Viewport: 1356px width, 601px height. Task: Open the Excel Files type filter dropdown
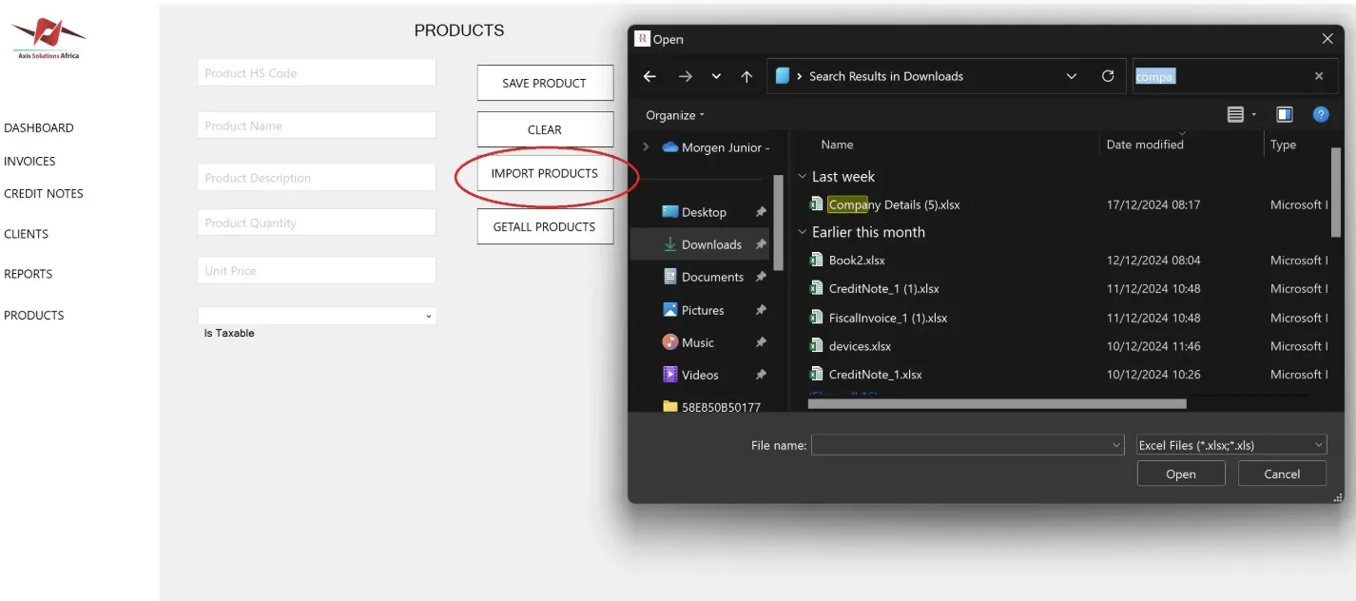coord(1231,445)
